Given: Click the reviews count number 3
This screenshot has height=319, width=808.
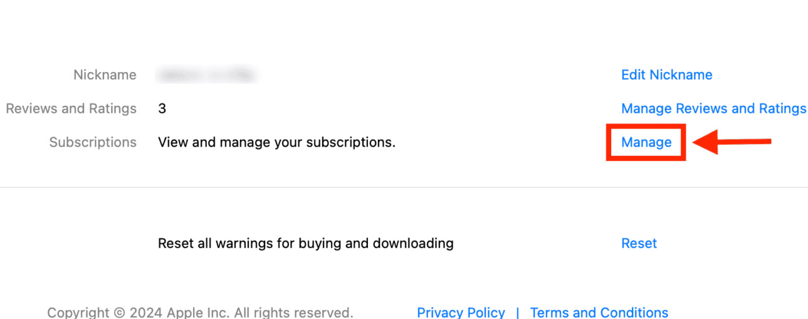Looking at the screenshot, I should pos(162,109).
